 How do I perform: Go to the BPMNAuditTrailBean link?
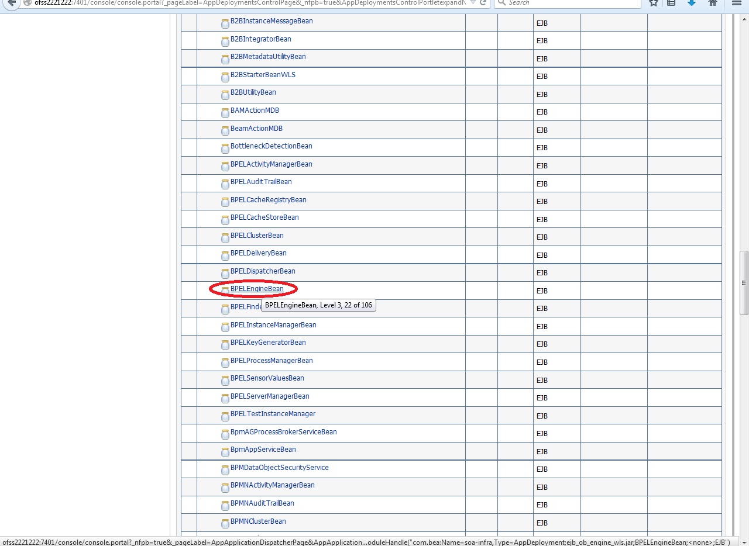[262, 503]
